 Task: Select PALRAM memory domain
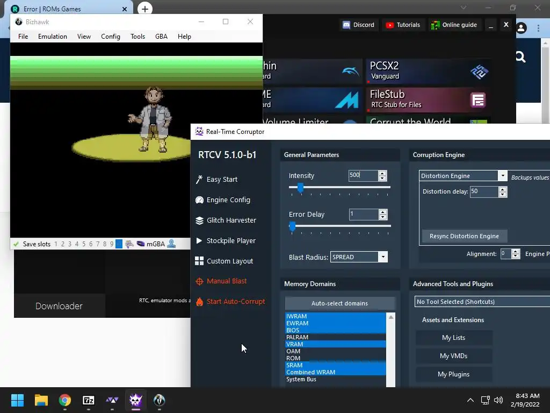pyautogui.click(x=336, y=337)
